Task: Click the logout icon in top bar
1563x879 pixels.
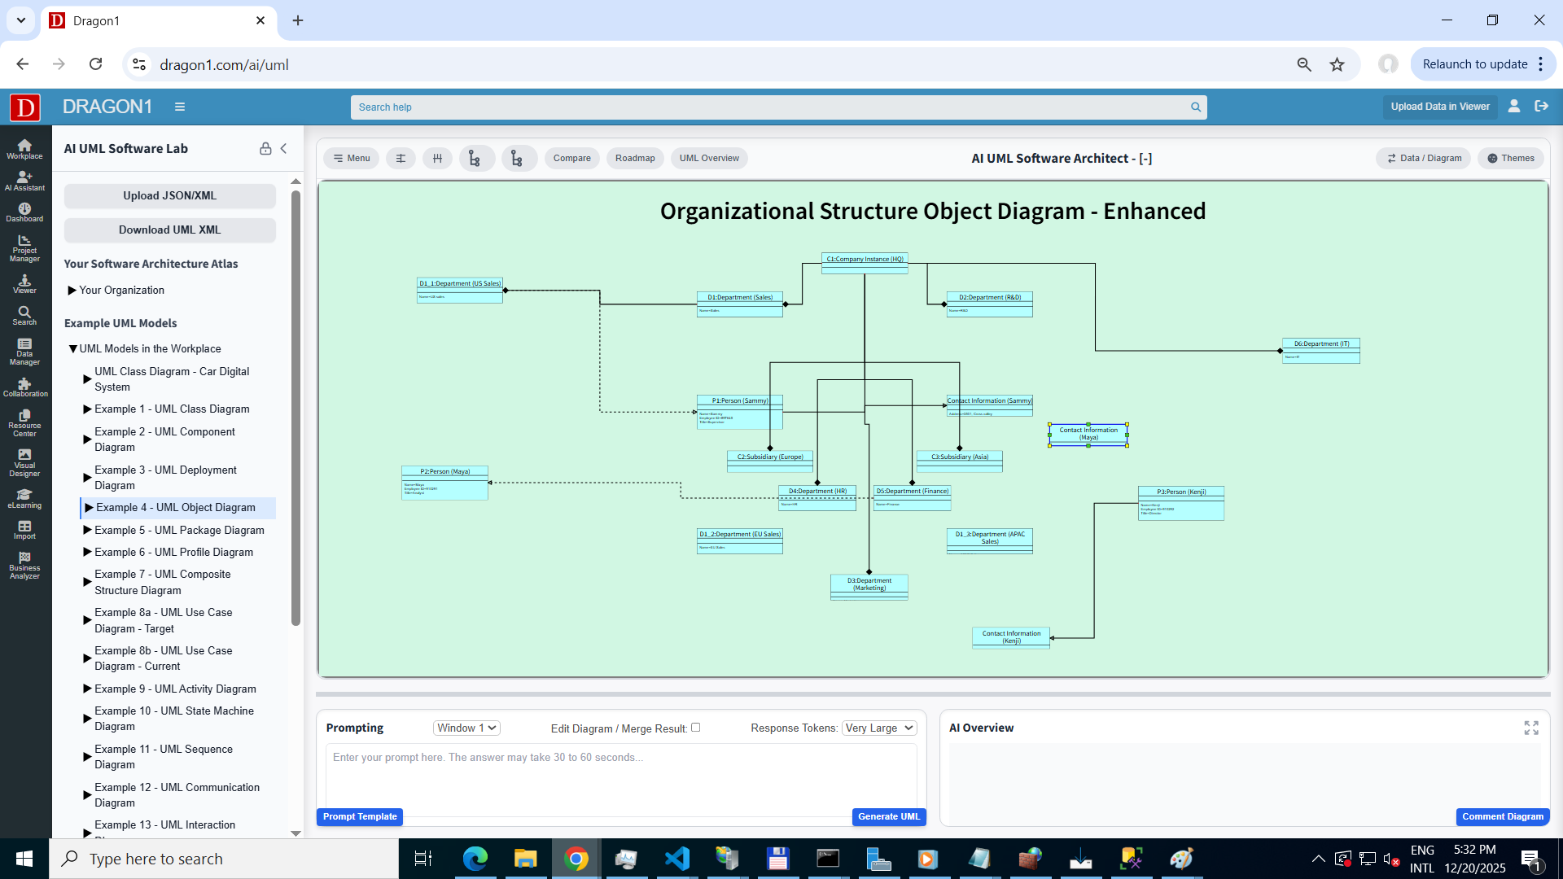Action: click(1541, 107)
